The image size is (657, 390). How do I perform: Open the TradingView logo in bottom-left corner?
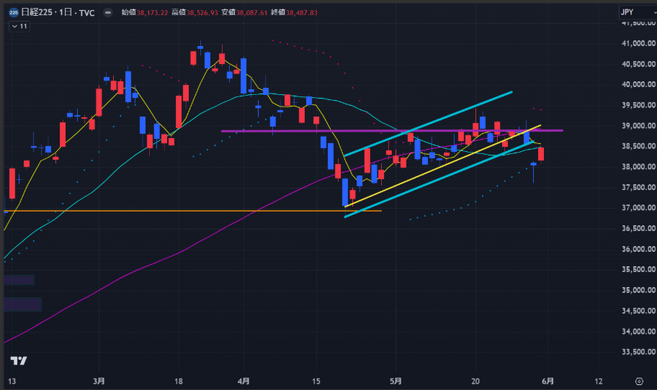[18, 361]
